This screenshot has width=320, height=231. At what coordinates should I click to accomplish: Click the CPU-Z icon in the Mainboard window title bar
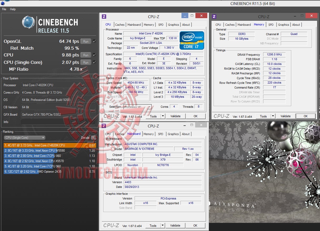104,126
